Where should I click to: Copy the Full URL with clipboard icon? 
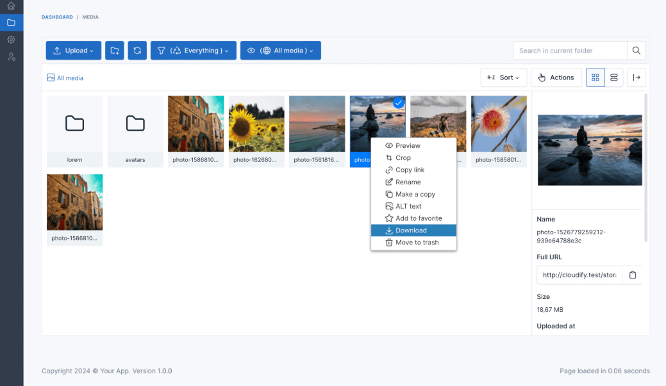(633, 275)
